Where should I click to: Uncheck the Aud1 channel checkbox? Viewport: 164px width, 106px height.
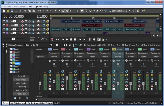(11, 49)
